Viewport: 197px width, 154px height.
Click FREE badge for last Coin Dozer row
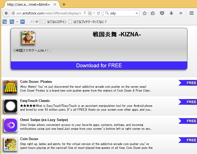pyautogui.click(x=188, y=140)
